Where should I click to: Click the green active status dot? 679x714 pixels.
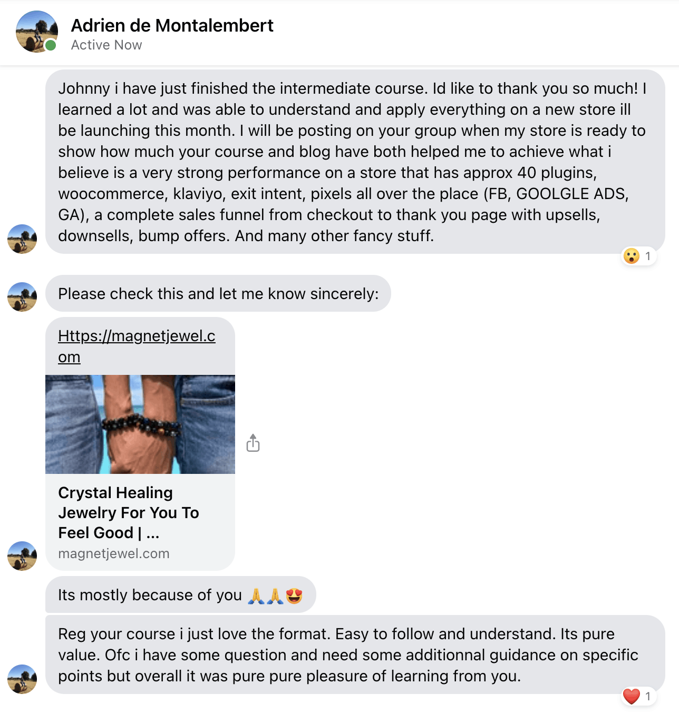tap(51, 45)
